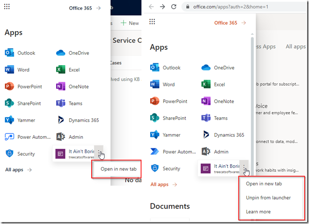309x224 pixels.
Task: Launch Teams from the left app launcher
Action: point(69,103)
